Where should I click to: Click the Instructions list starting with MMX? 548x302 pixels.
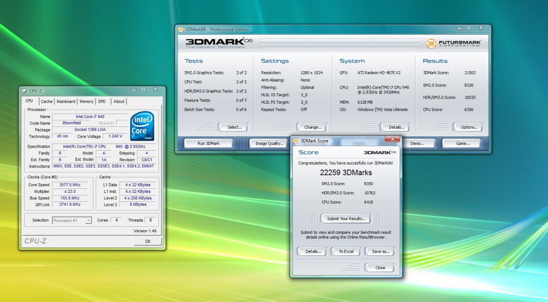pyautogui.click(x=104, y=166)
